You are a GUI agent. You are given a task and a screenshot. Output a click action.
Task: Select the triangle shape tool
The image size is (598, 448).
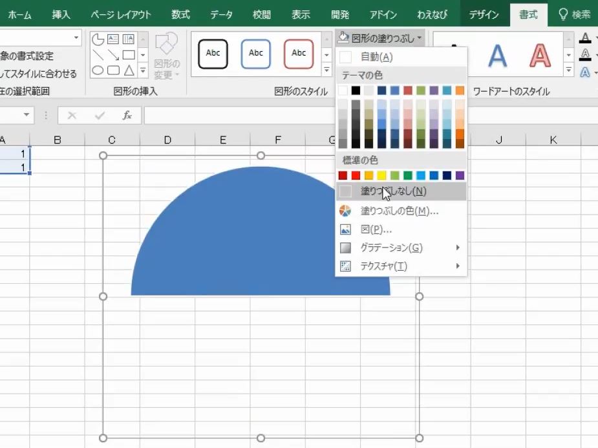129,69
